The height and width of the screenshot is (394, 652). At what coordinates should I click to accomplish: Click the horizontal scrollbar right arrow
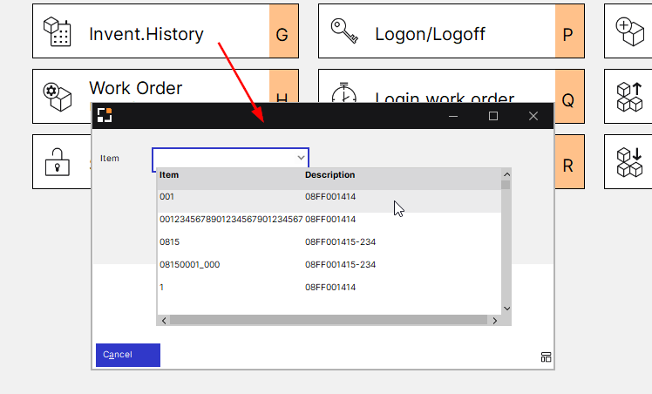pos(495,320)
